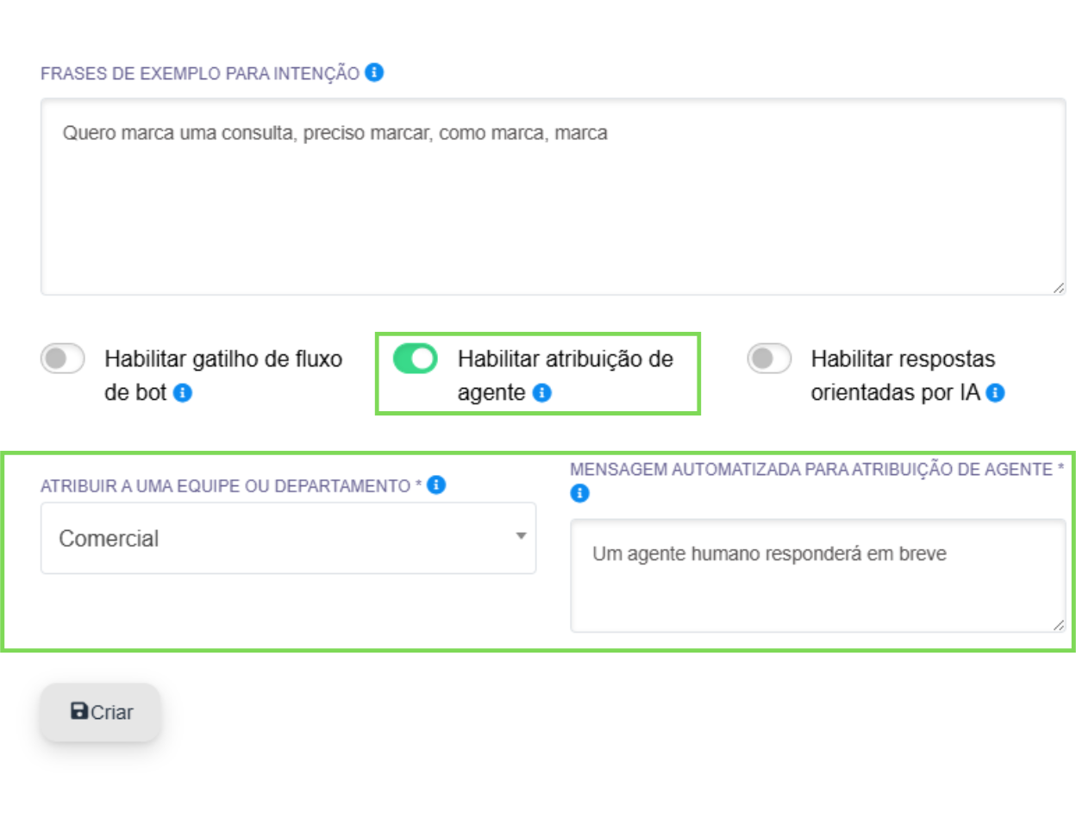
Task: Click the Habilitar respostas orientadas label text
Action: click(903, 376)
